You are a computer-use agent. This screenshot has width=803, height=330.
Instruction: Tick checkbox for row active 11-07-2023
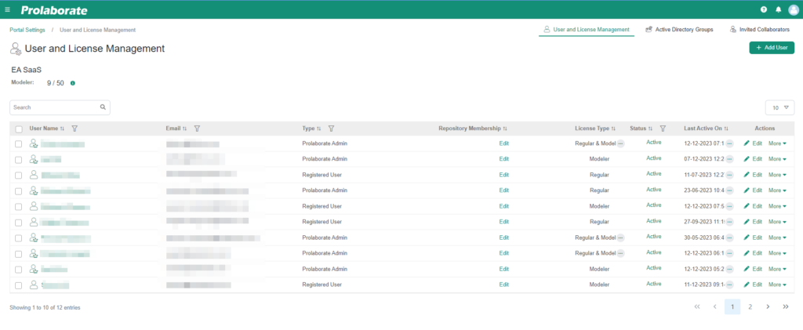pos(19,176)
